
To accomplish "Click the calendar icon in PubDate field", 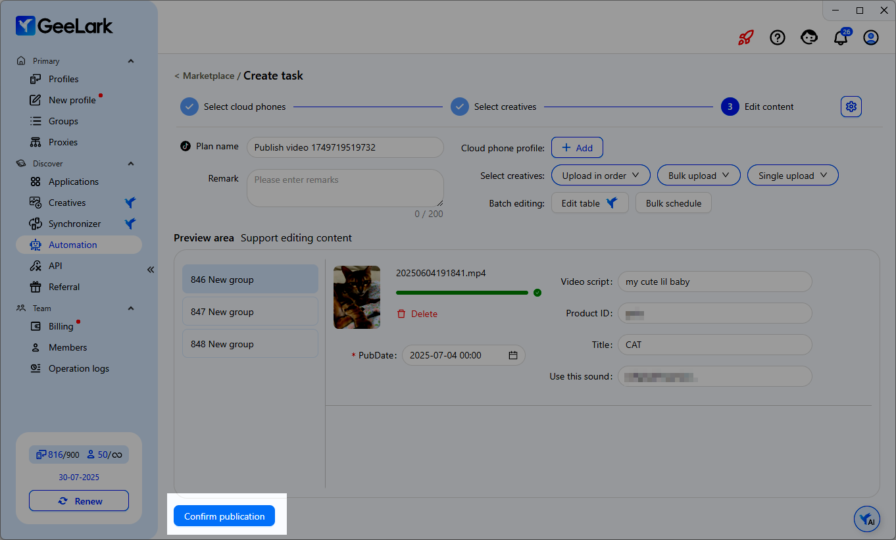I will [x=513, y=355].
